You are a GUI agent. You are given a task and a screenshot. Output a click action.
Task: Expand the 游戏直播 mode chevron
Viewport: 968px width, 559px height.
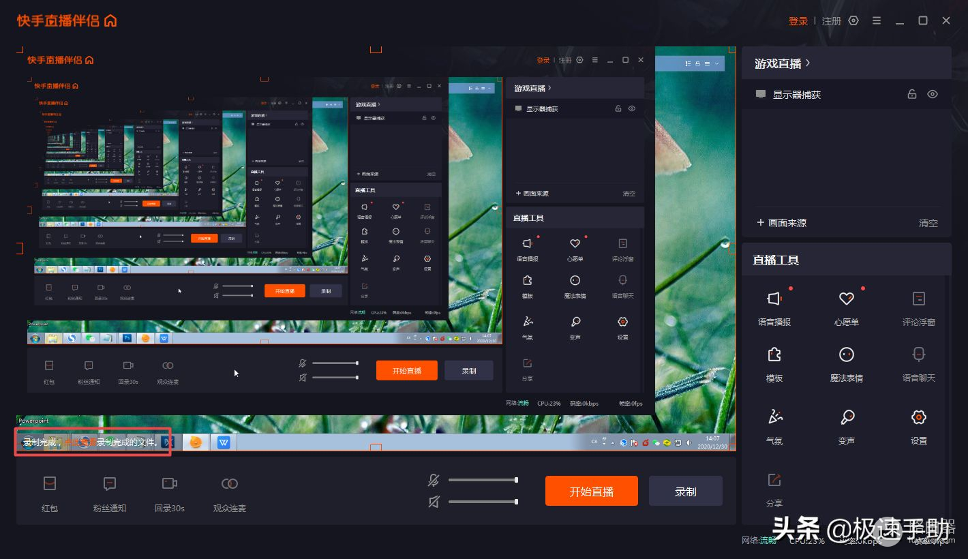coord(808,63)
